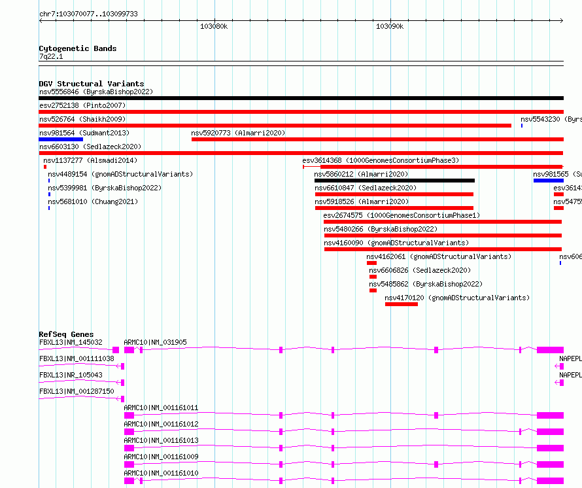Click the nsv6606826 Sedlazeck2020 red marker

tap(373, 277)
